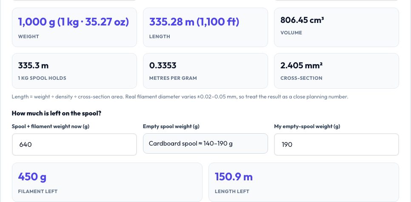Image resolution: width=411 pixels, height=202 pixels.
Task: Click the FILAMENT LEFT caption
Action: point(38,191)
